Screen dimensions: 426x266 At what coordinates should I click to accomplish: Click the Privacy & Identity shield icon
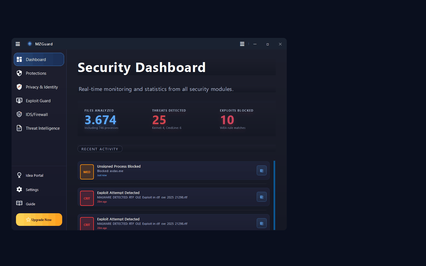(19, 87)
